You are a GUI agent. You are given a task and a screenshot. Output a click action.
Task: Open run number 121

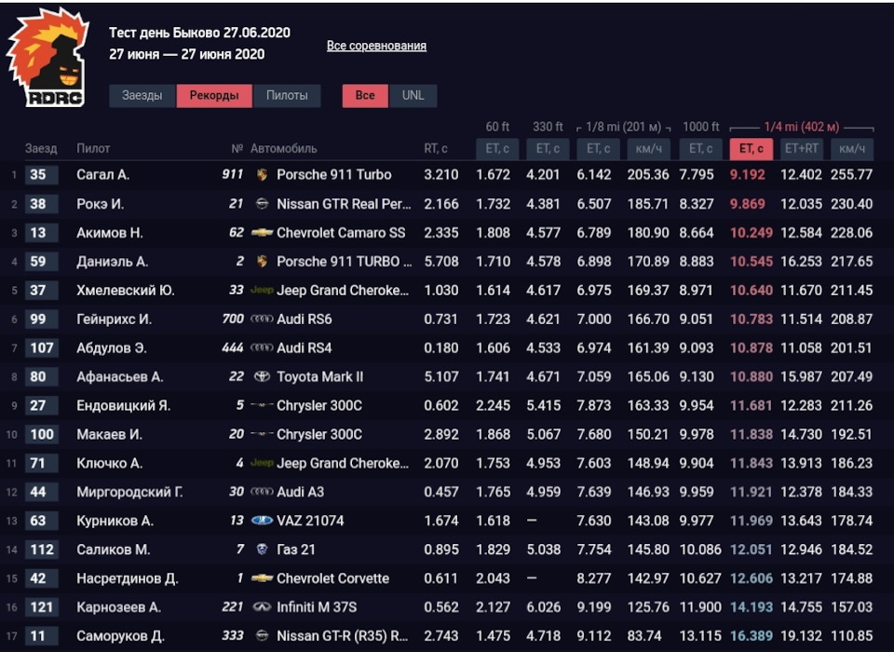tap(41, 607)
